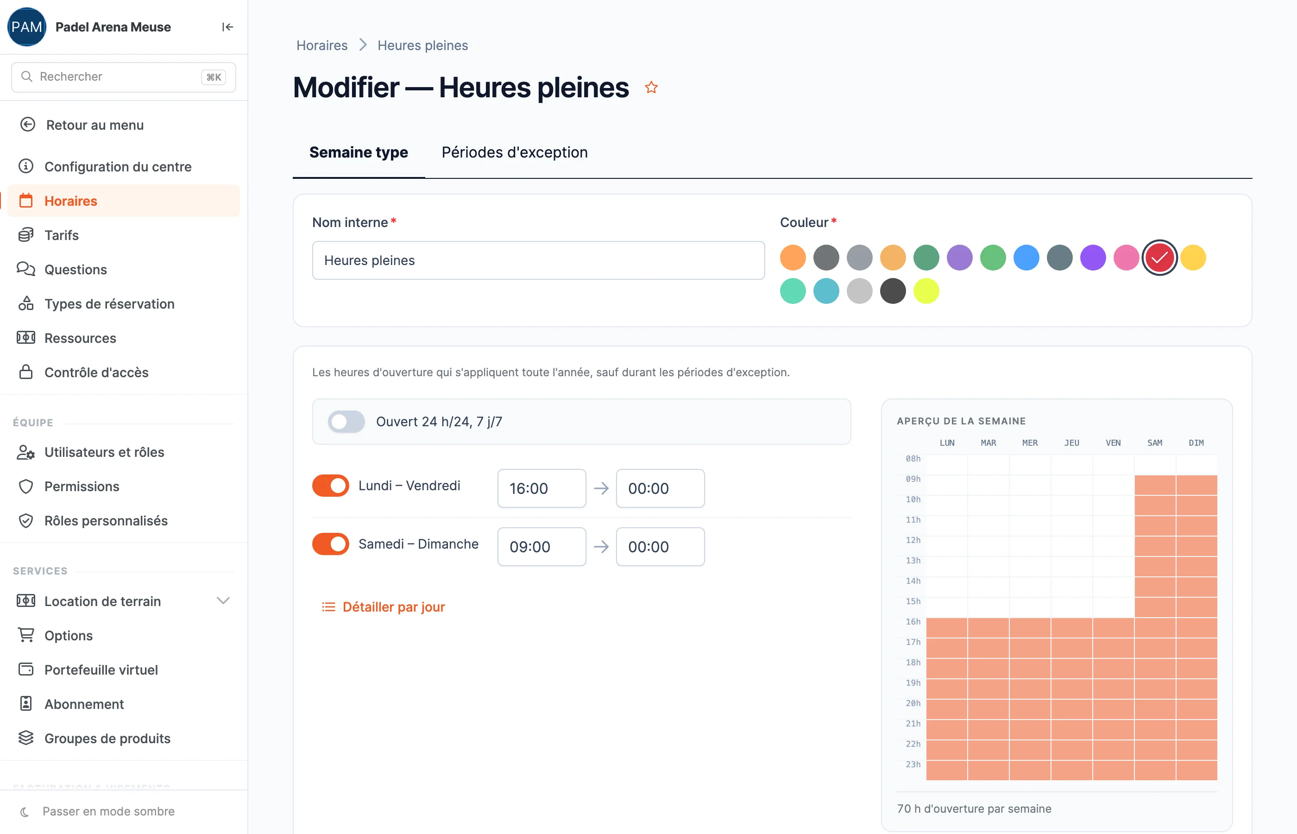The height and width of the screenshot is (834, 1297).
Task: Focus the Rechercher search field
Action: [123, 77]
